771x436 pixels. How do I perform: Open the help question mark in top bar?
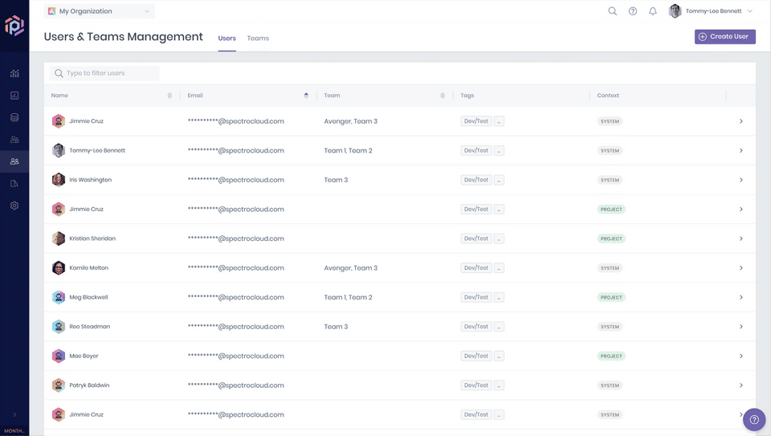pyautogui.click(x=633, y=10)
